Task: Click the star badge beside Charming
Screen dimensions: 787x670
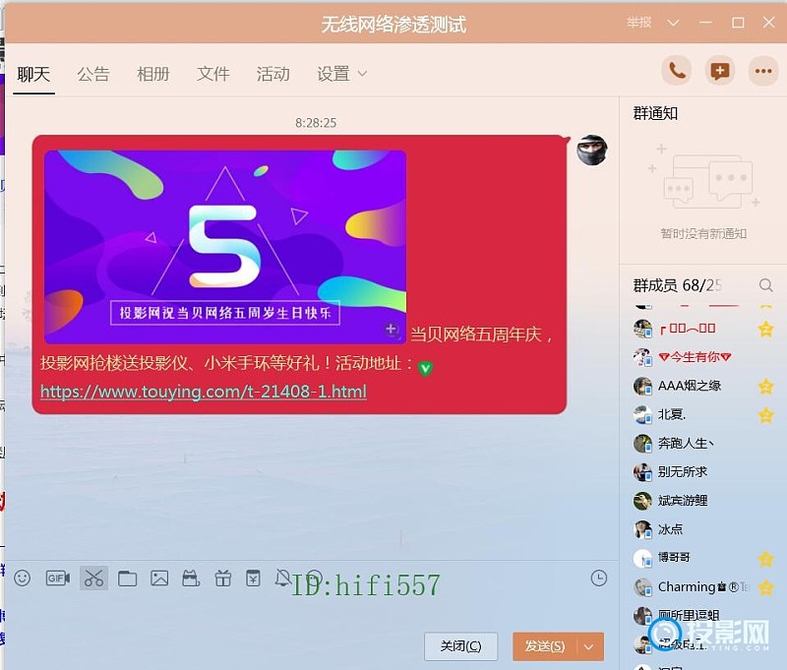Action: [x=766, y=586]
